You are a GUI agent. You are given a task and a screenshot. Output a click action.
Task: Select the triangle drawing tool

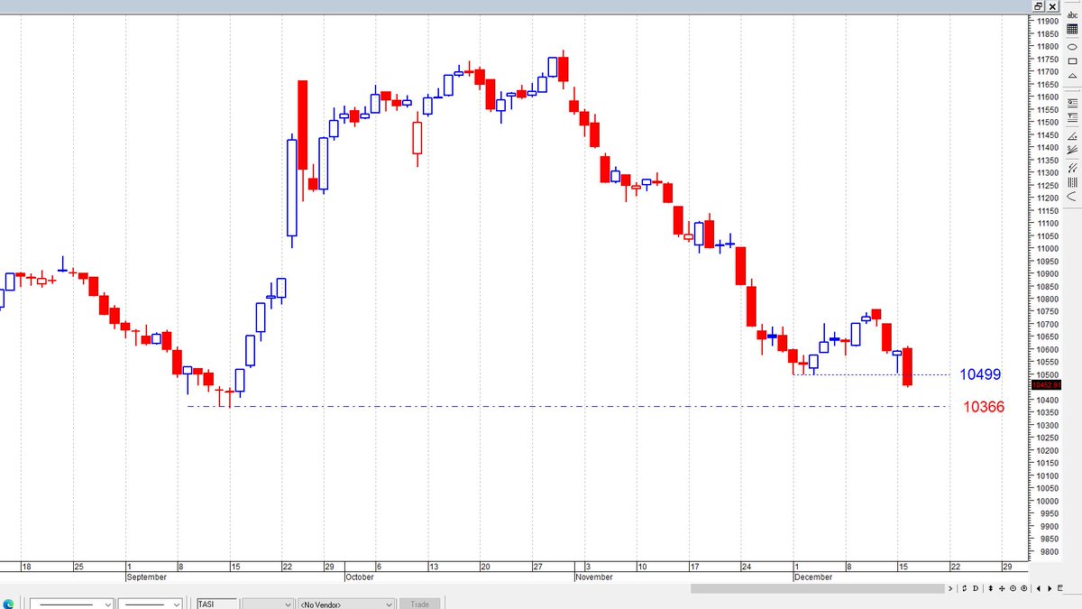click(x=1072, y=76)
